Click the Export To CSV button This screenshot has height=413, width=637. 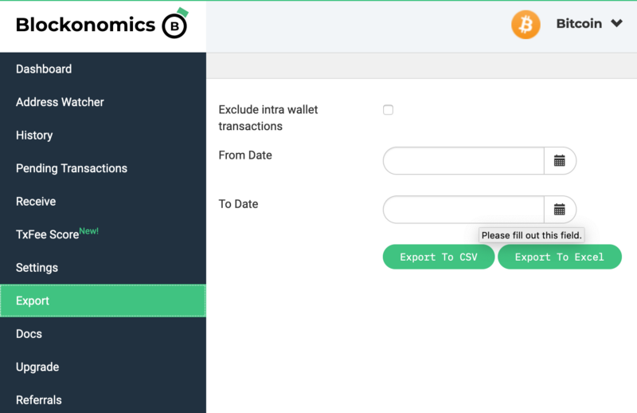439,257
